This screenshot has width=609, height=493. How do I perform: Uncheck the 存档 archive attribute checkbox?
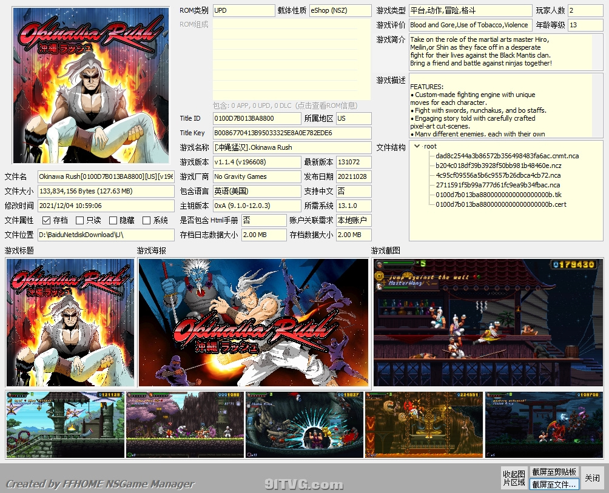point(47,221)
